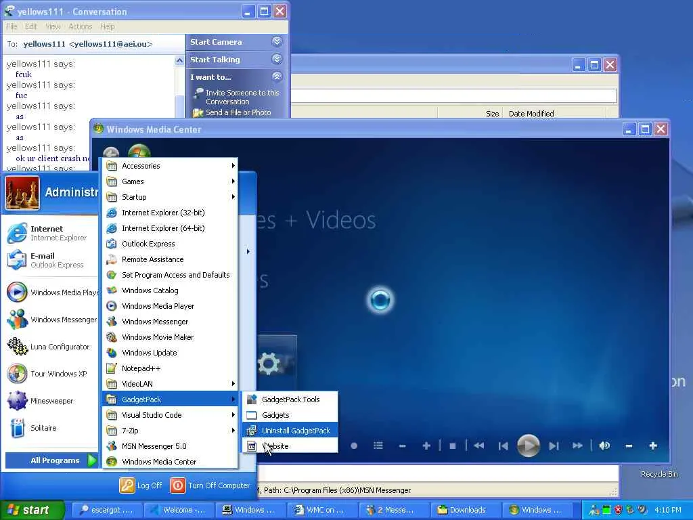Viewport: 693px width, 520px height.
Task: Open Games submenu in All Programs
Action: 170,181
